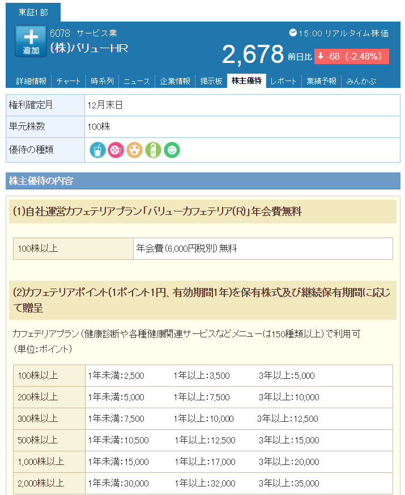The width and height of the screenshot is (405, 495).
Task: Click the pink film reel benefit icon
Action: 116,150
